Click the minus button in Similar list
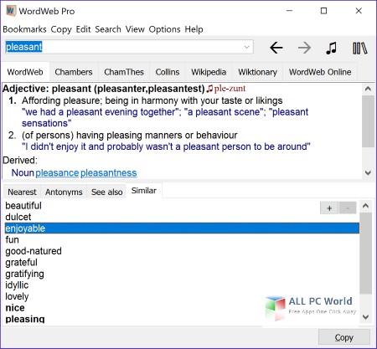377x349 pixels. coord(348,208)
